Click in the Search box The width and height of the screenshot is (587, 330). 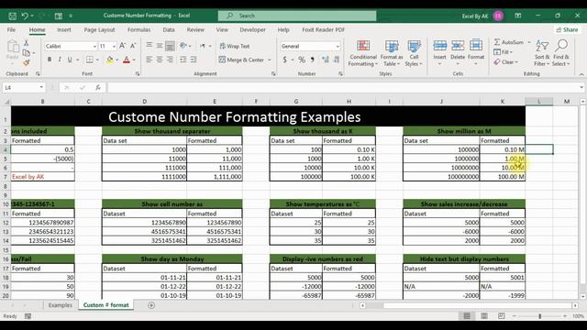coord(297,16)
